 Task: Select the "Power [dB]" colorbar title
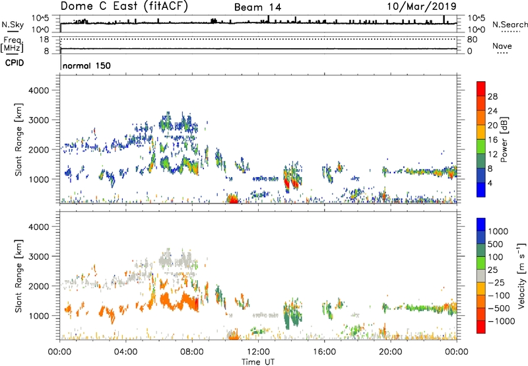pyautogui.click(x=504, y=139)
